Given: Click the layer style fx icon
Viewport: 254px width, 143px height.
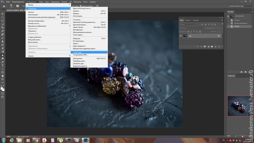Looking at the screenshot, I should coord(201,46).
